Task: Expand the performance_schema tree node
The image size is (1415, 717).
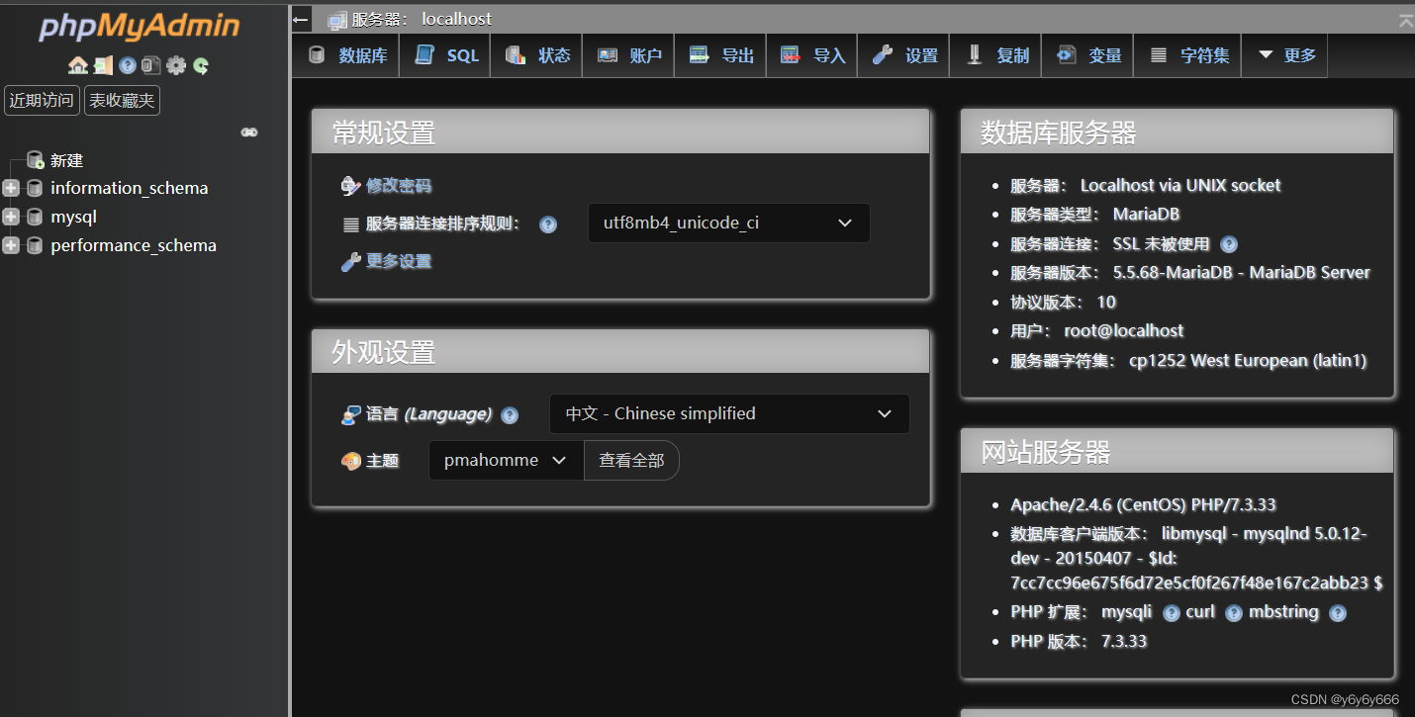Action: click(x=11, y=245)
